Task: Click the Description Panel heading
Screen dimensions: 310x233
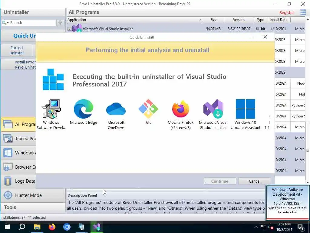Action: tap(82, 195)
